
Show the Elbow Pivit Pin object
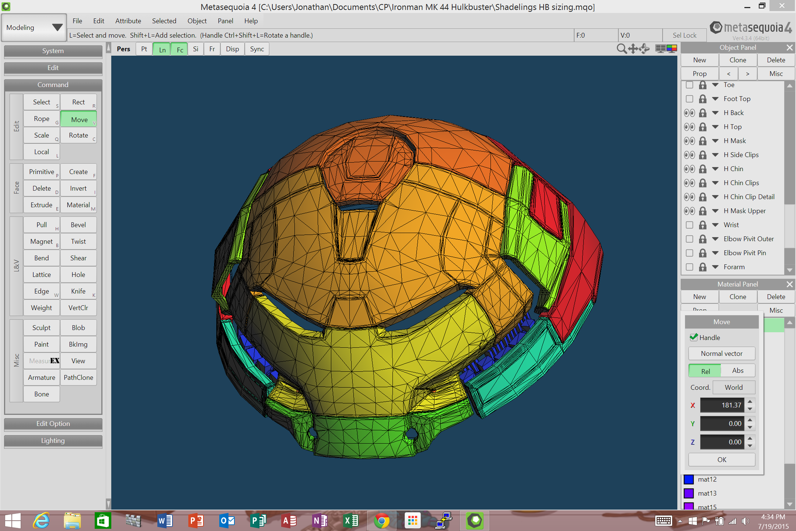click(689, 253)
